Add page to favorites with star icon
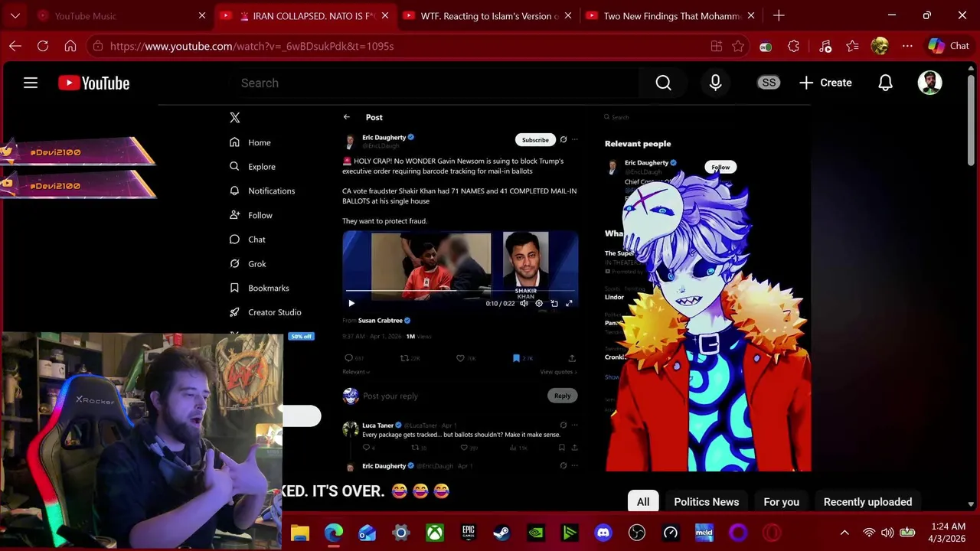This screenshot has width=980, height=551. point(738,46)
